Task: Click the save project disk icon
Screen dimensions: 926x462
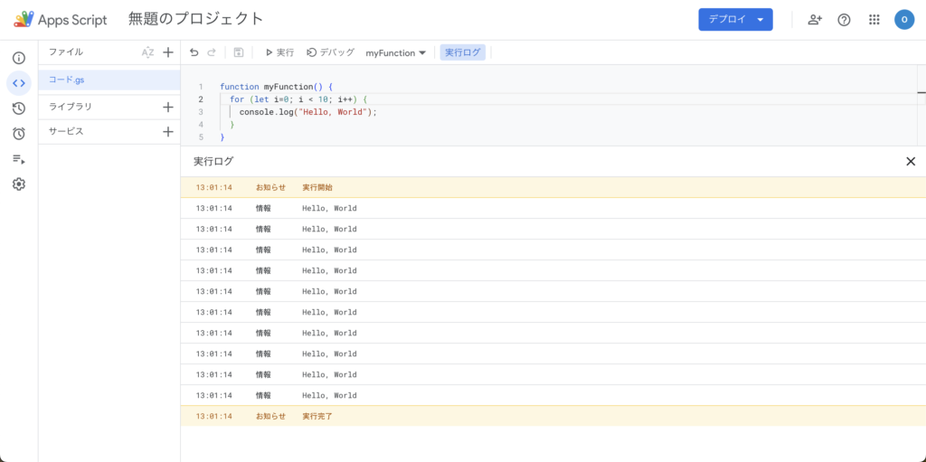Action: (239, 52)
